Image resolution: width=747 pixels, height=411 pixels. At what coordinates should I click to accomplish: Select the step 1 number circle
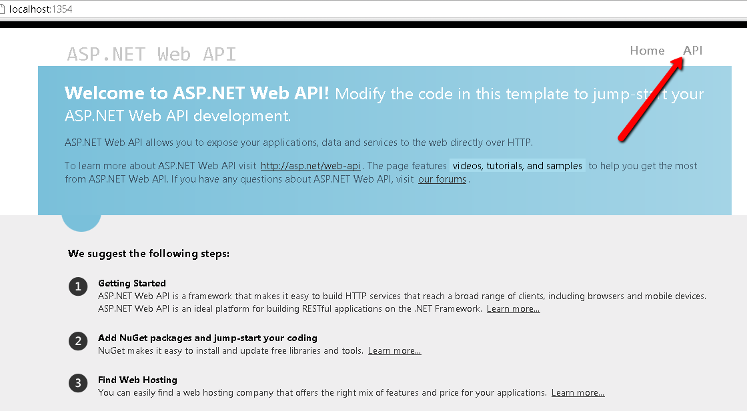tap(78, 287)
